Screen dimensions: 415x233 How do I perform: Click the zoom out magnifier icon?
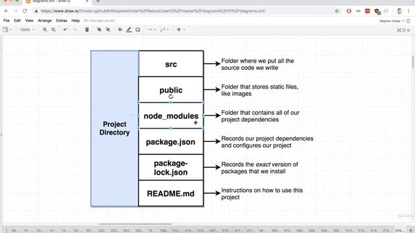[53, 30]
